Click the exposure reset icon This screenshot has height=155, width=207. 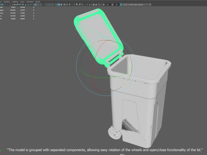(x=103, y=5)
